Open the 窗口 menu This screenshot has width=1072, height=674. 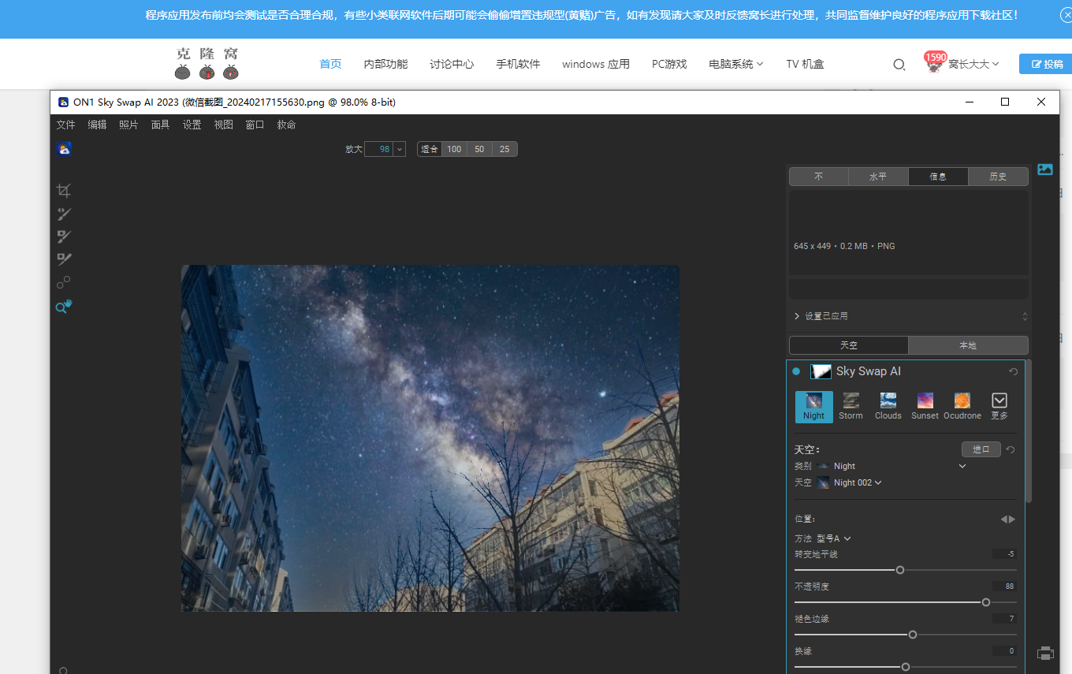pos(255,125)
